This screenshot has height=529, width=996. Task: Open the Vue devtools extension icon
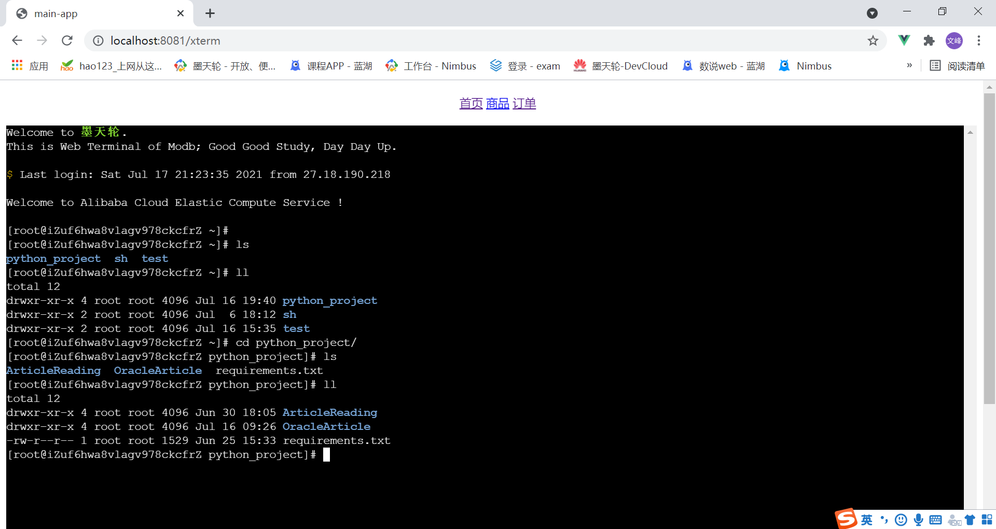click(904, 40)
